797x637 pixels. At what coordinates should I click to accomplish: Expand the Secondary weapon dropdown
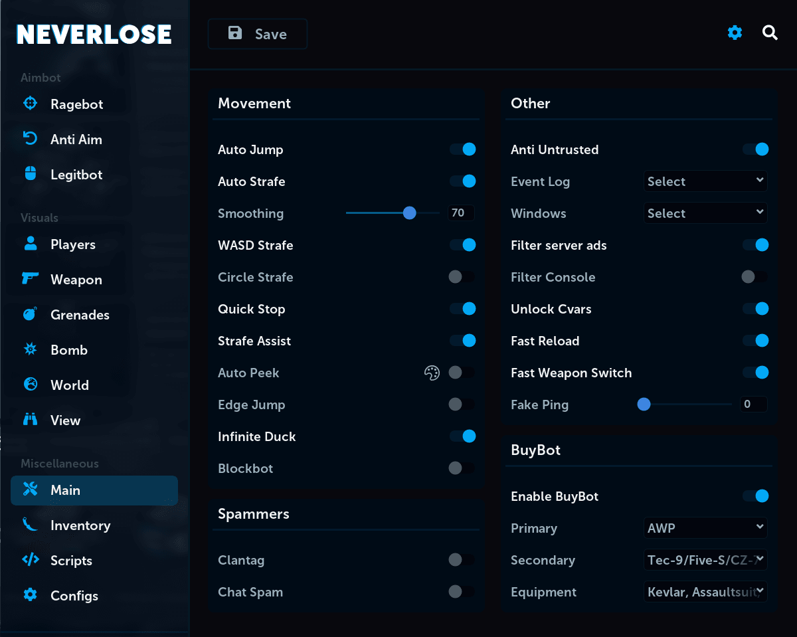click(705, 560)
